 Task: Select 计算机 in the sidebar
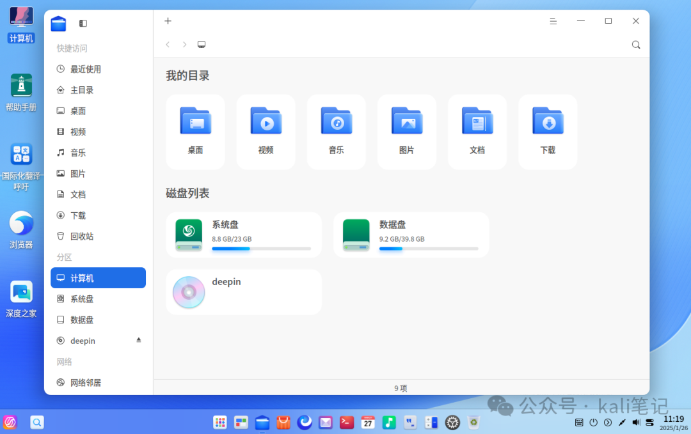[x=99, y=278]
